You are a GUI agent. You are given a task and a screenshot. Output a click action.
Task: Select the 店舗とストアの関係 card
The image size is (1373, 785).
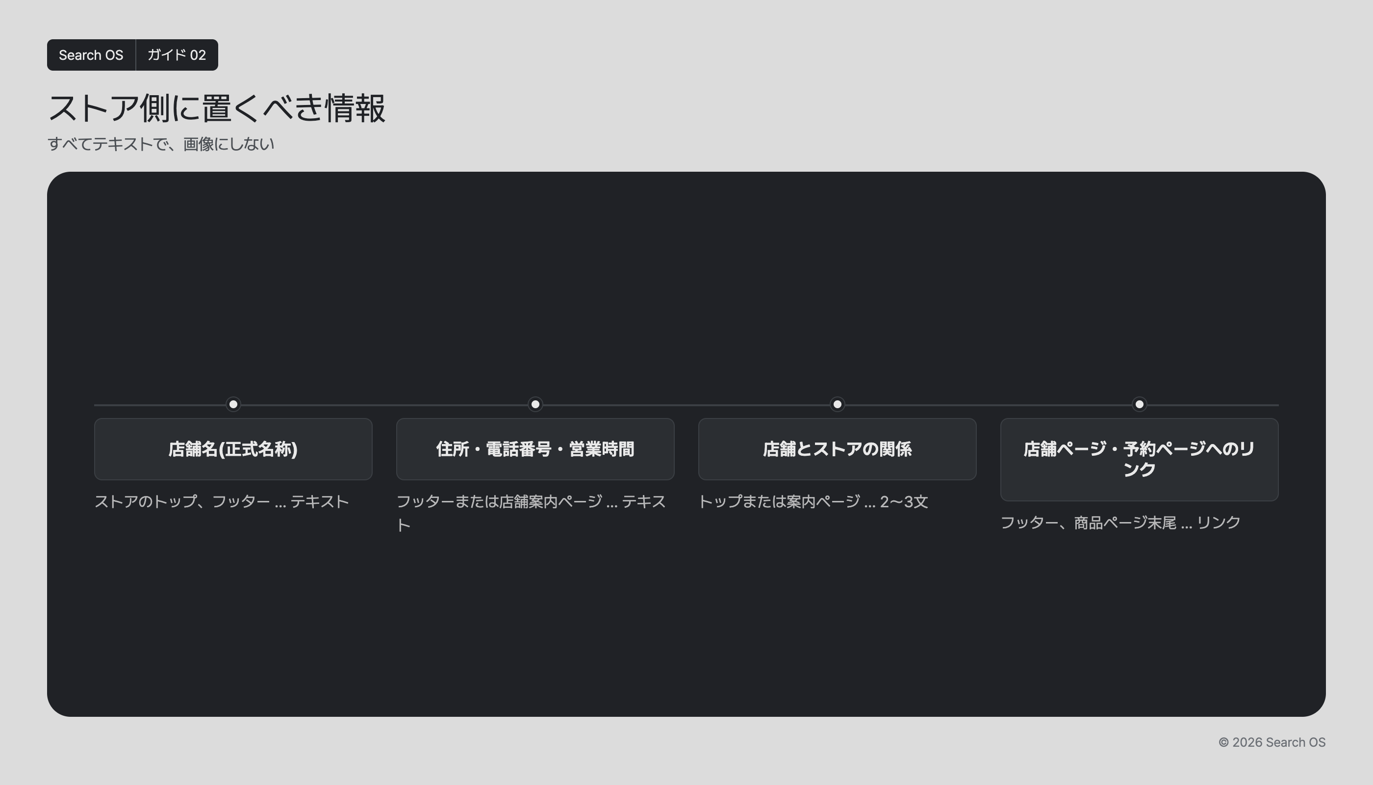tap(838, 449)
